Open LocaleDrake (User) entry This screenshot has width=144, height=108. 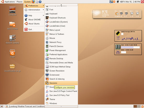point(61,26)
